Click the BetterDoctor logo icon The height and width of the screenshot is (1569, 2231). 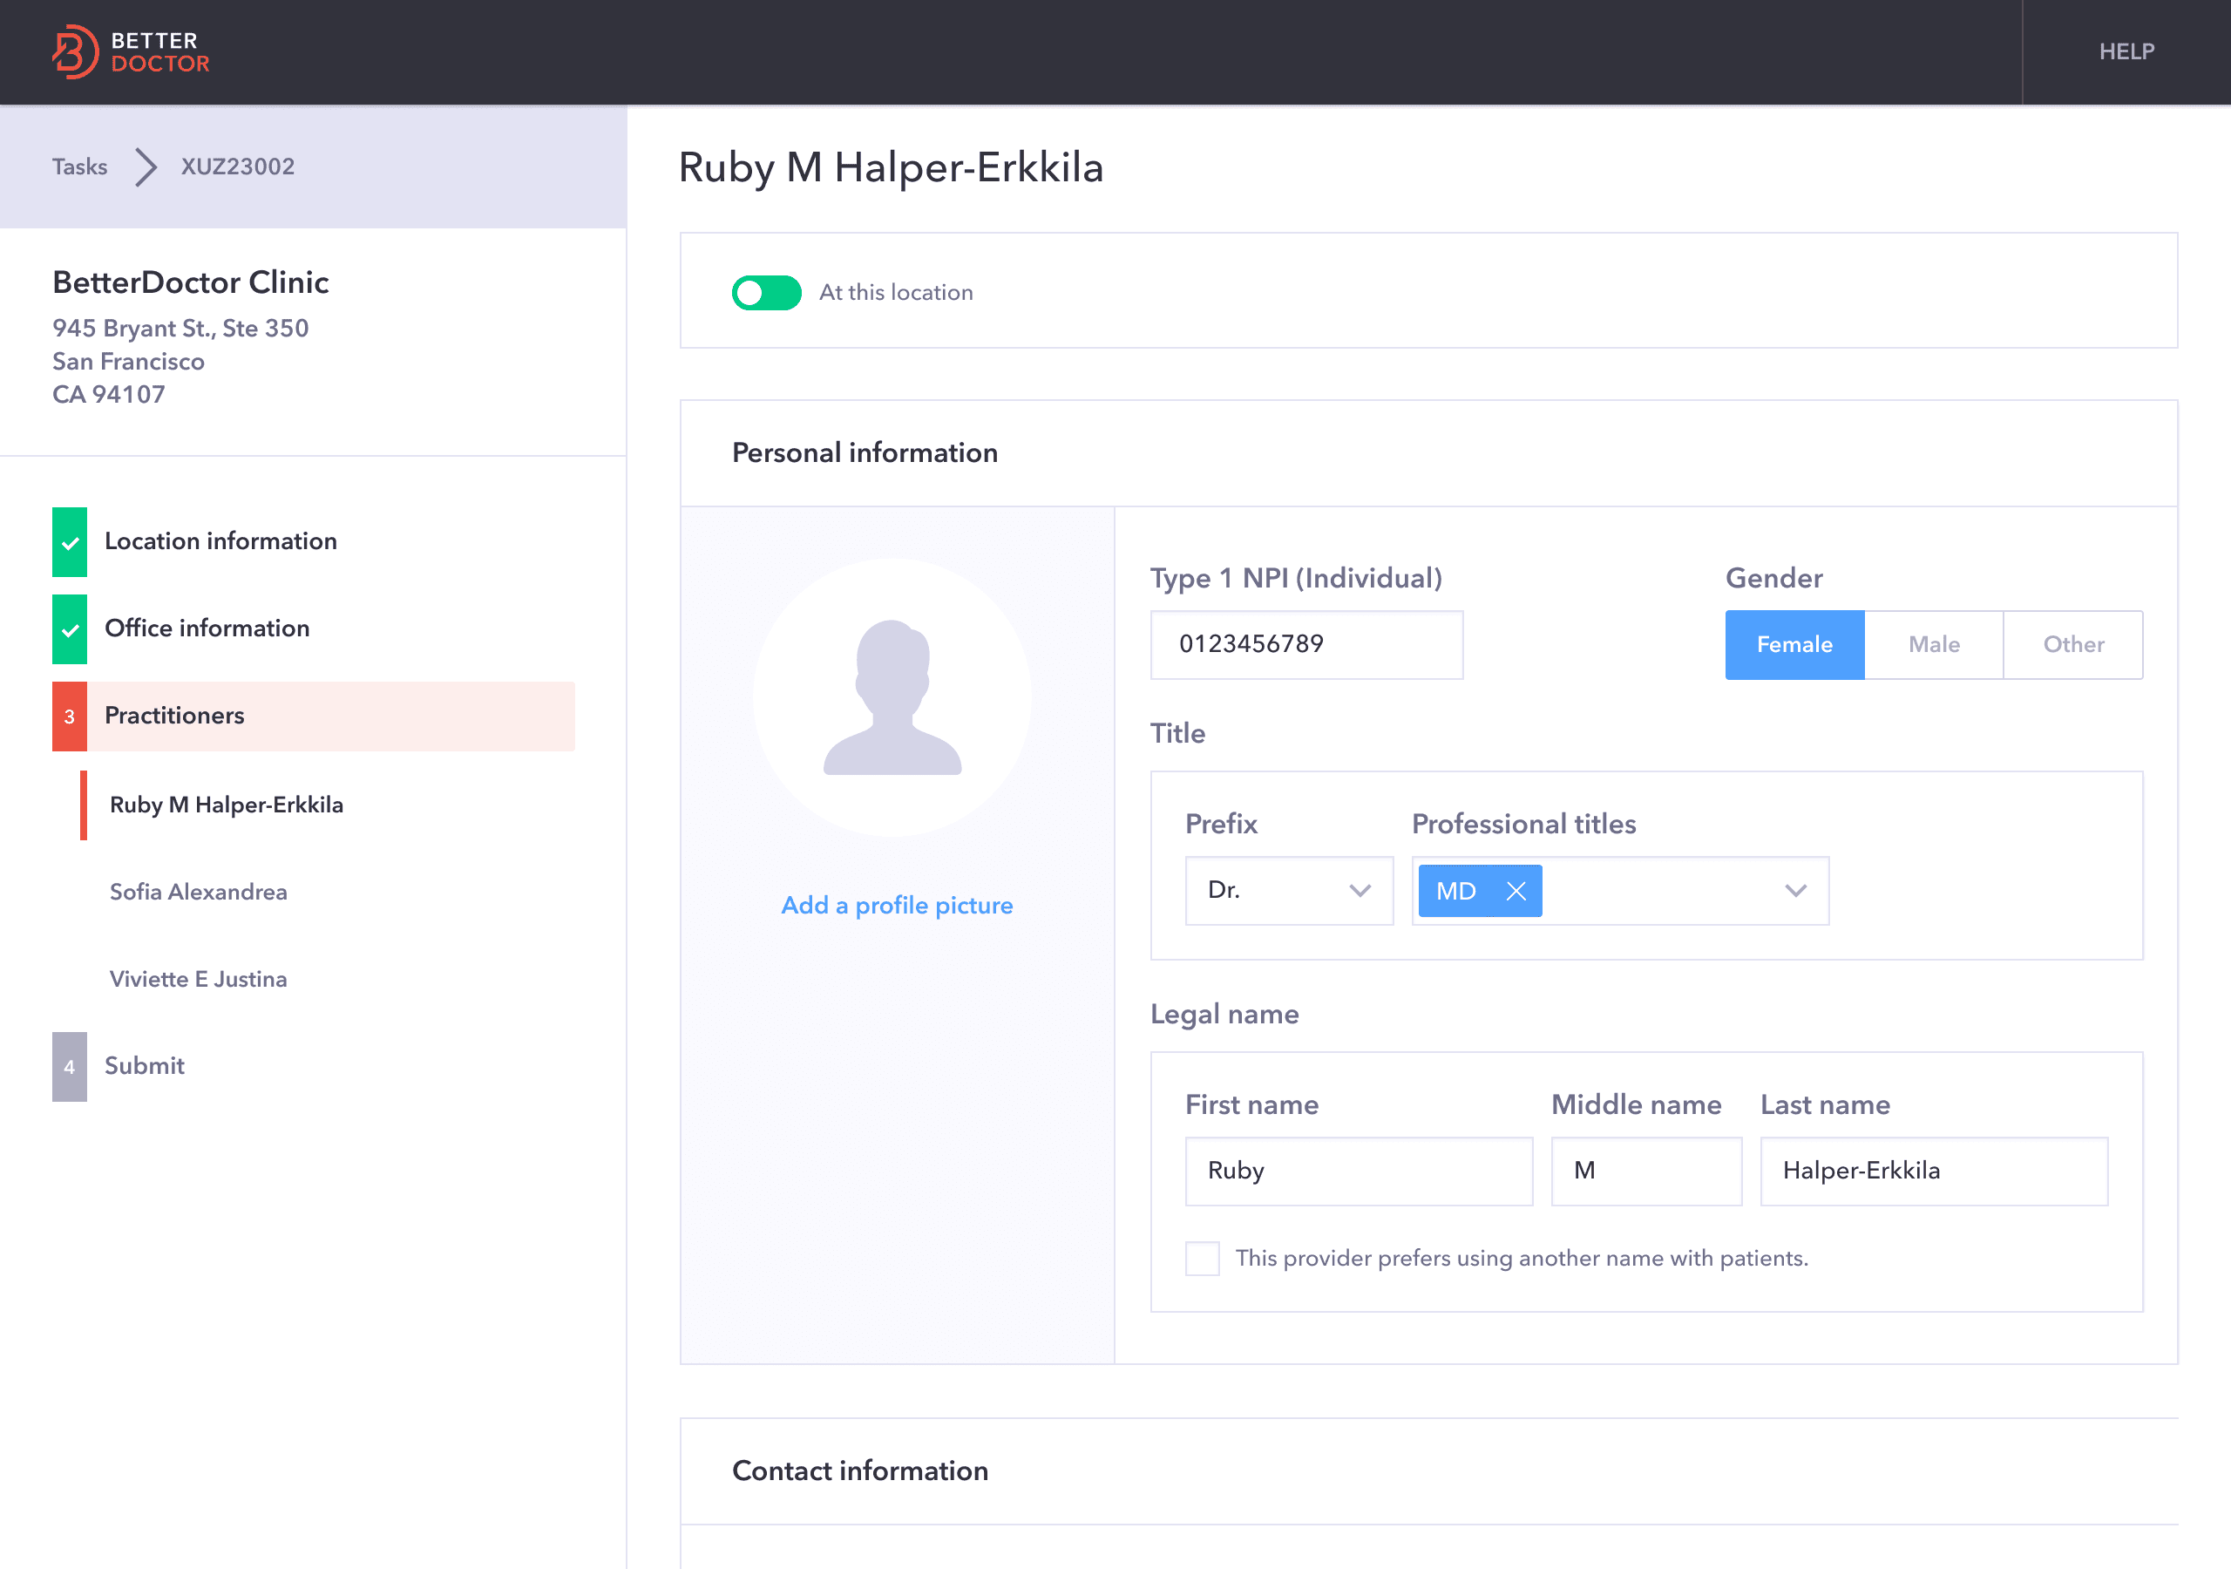click(x=74, y=51)
